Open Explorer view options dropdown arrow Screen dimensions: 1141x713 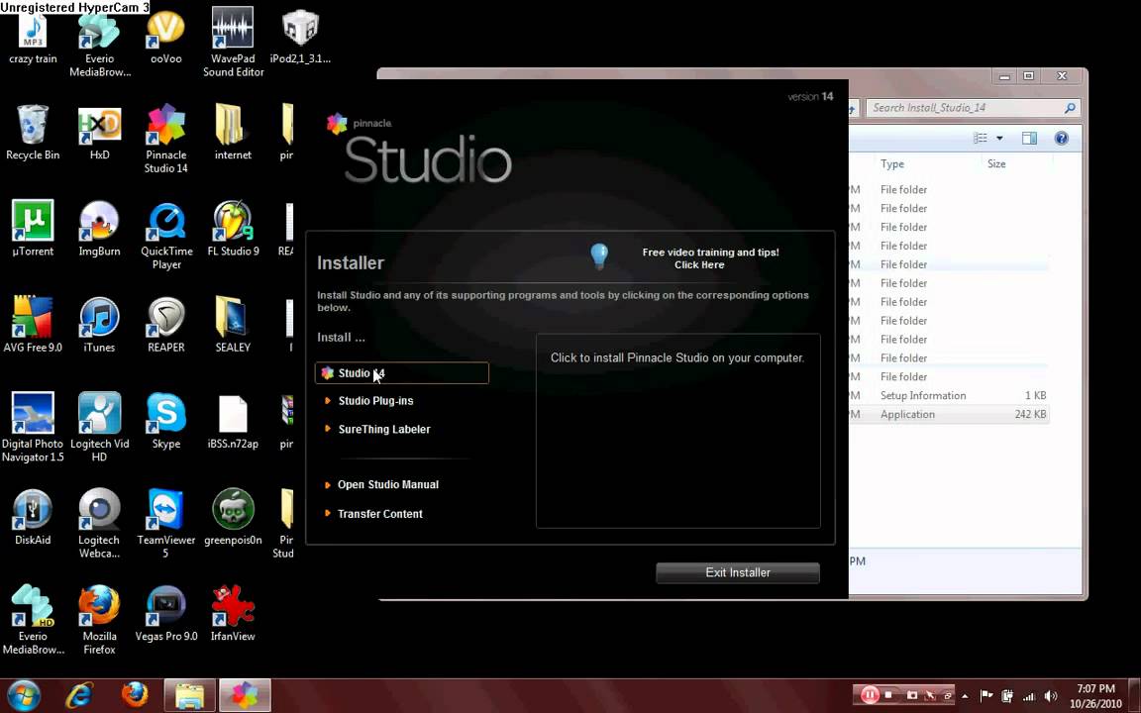coord(999,139)
